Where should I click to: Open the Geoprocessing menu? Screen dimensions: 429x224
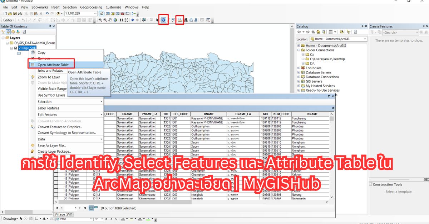pos(91,7)
